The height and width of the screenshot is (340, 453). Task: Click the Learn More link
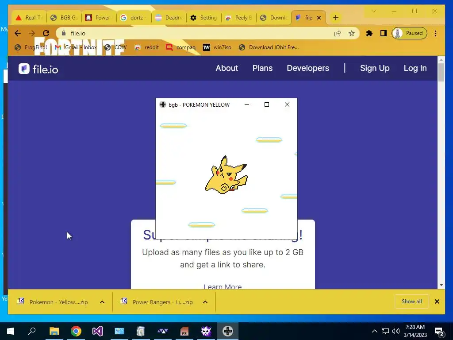[x=223, y=286]
